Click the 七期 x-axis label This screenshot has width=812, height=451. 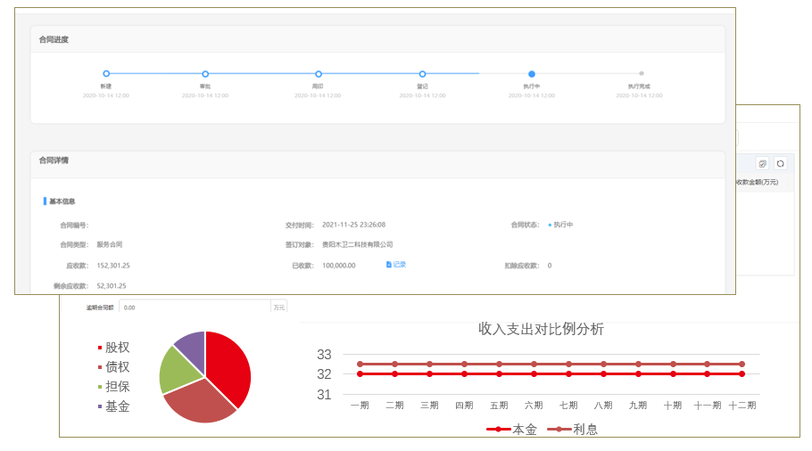[x=568, y=405]
